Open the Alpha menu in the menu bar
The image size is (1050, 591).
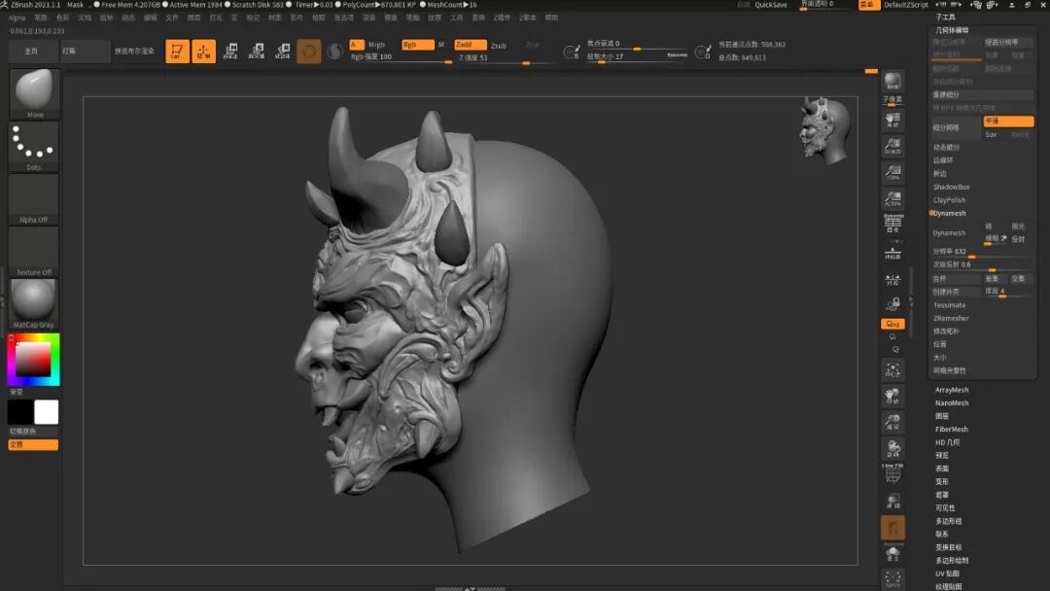17,17
